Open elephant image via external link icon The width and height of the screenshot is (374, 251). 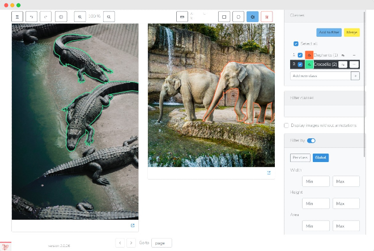point(269,173)
